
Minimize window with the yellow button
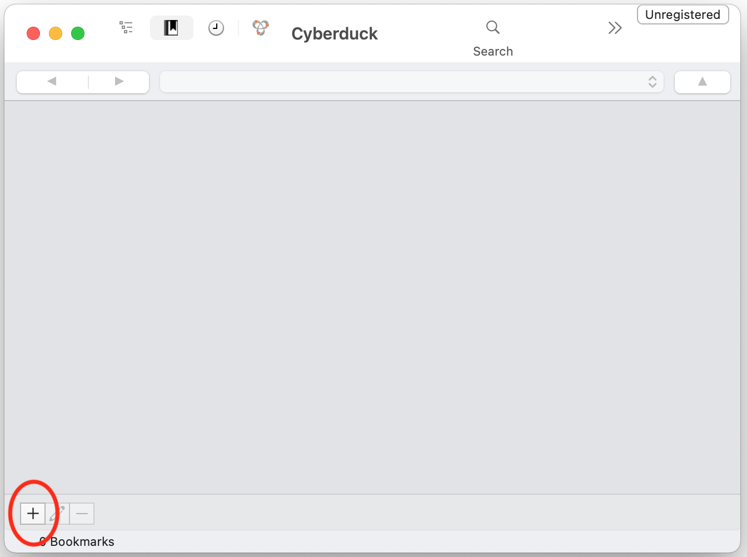(56, 33)
